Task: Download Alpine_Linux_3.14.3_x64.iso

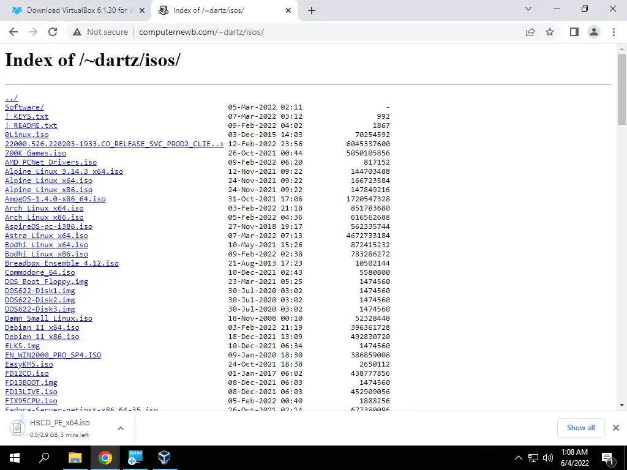Action: point(64,171)
